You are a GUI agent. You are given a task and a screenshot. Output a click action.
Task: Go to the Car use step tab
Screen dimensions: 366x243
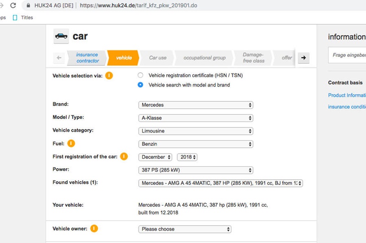click(x=158, y=58)
